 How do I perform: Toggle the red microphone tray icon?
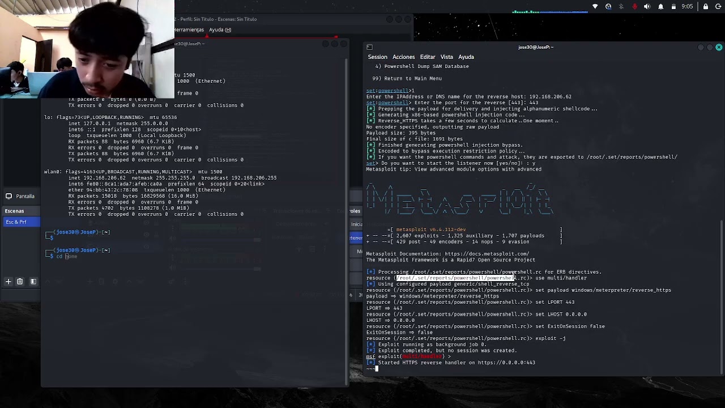point(634,7)
